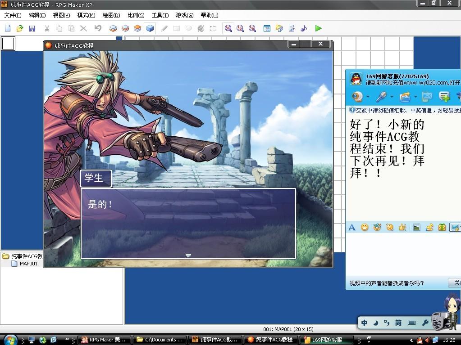This screenshot has height=345, width=461.
Task: Click the QQ create group chat icon
Action: click(444, 97)
